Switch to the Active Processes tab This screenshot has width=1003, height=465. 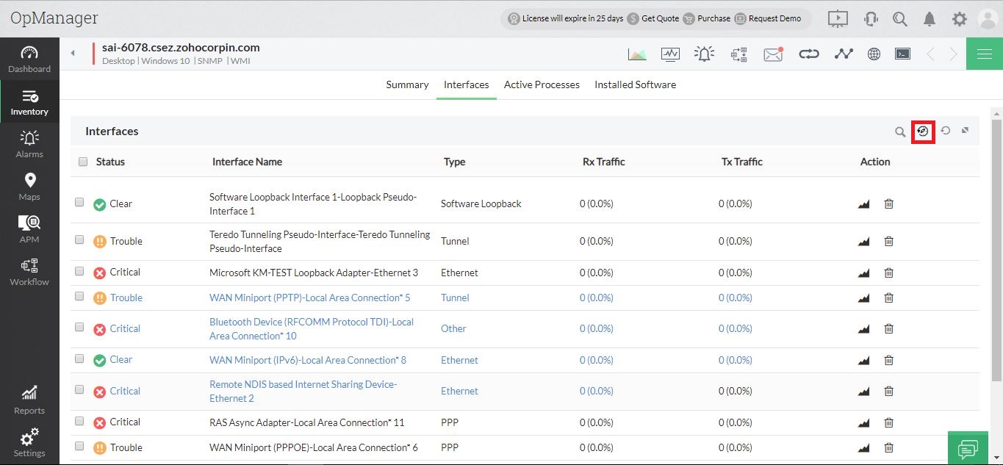tap(542, 84)
